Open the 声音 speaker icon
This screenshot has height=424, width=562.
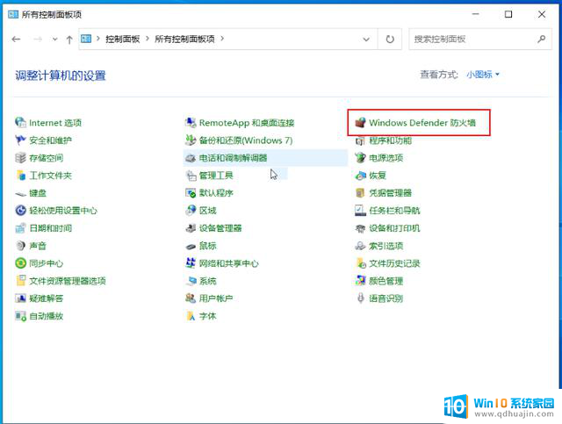[20, 246]
